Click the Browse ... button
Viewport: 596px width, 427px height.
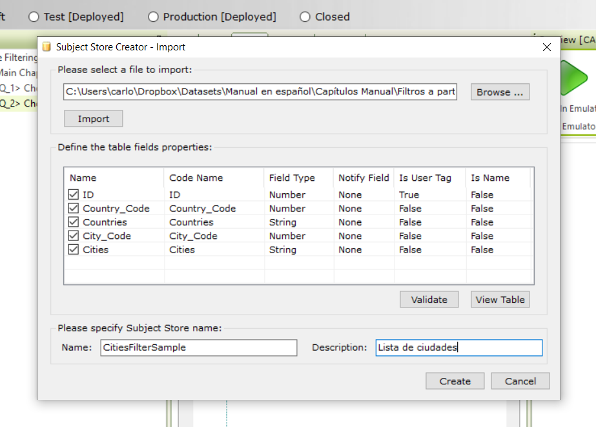pyautogui.click(x=500, y=92)
